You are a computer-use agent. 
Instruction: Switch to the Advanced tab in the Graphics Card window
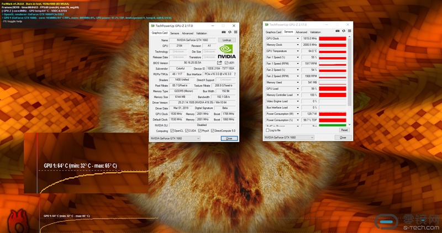click(187, 33)
